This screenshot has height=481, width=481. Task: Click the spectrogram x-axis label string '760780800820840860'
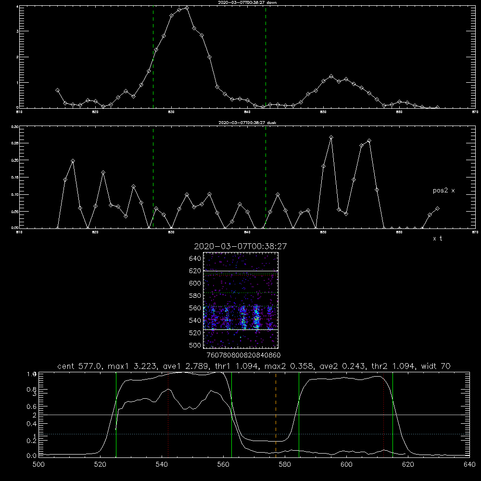[x=243, y=355]
